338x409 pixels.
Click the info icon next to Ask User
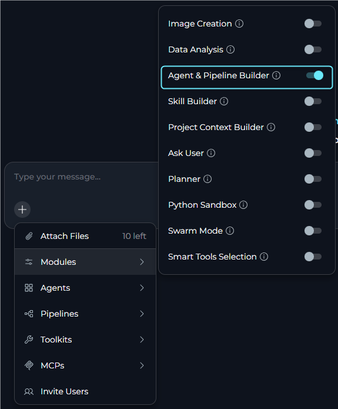211,153
